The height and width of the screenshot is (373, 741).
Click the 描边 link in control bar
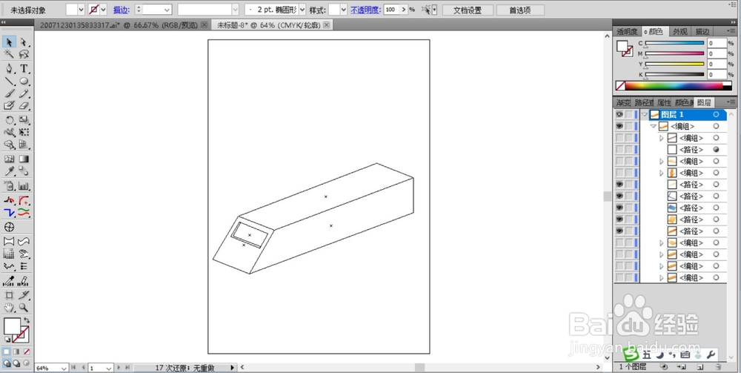121,10
